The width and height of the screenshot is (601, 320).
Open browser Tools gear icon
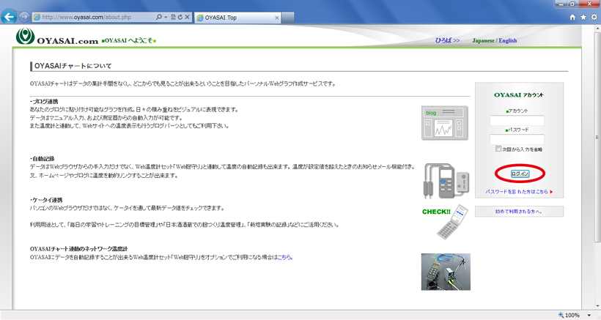pos(594,18)
